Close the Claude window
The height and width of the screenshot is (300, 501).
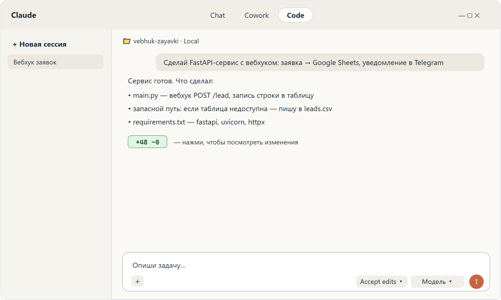pos(477,16)
